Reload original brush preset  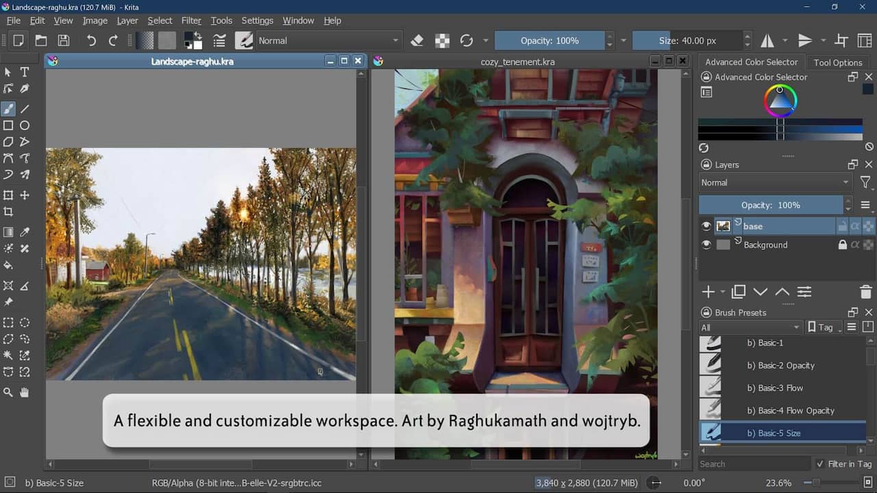[x=467, y=40]
